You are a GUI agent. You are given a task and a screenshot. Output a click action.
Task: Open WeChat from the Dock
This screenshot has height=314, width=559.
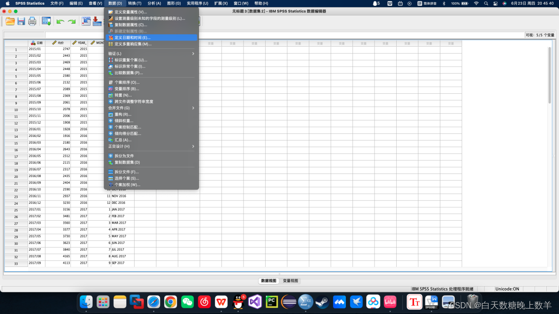tap(188, 302)
